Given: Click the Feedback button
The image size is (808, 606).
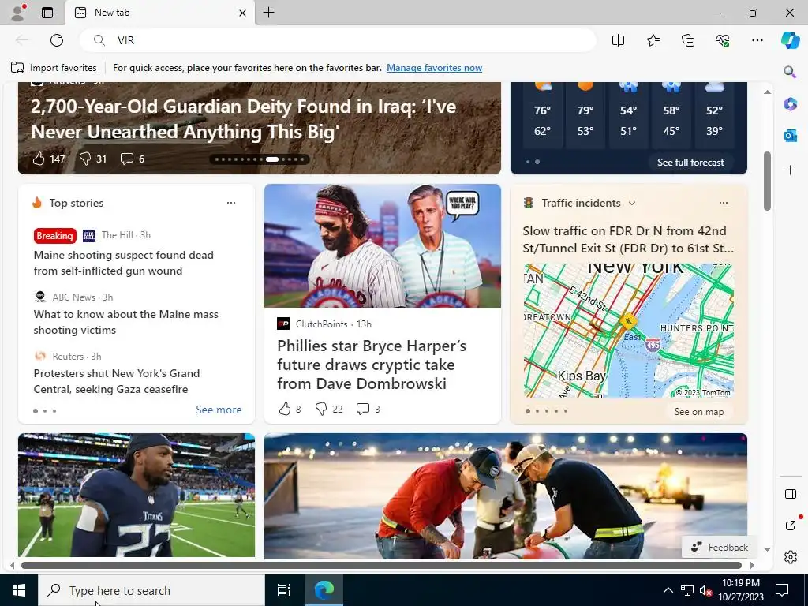Looking at the screenshot, I should point(720,548).
